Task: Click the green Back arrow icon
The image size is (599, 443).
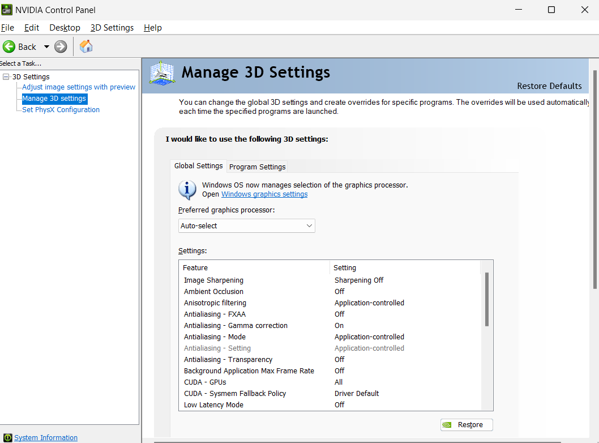Action: coord(9,46)
